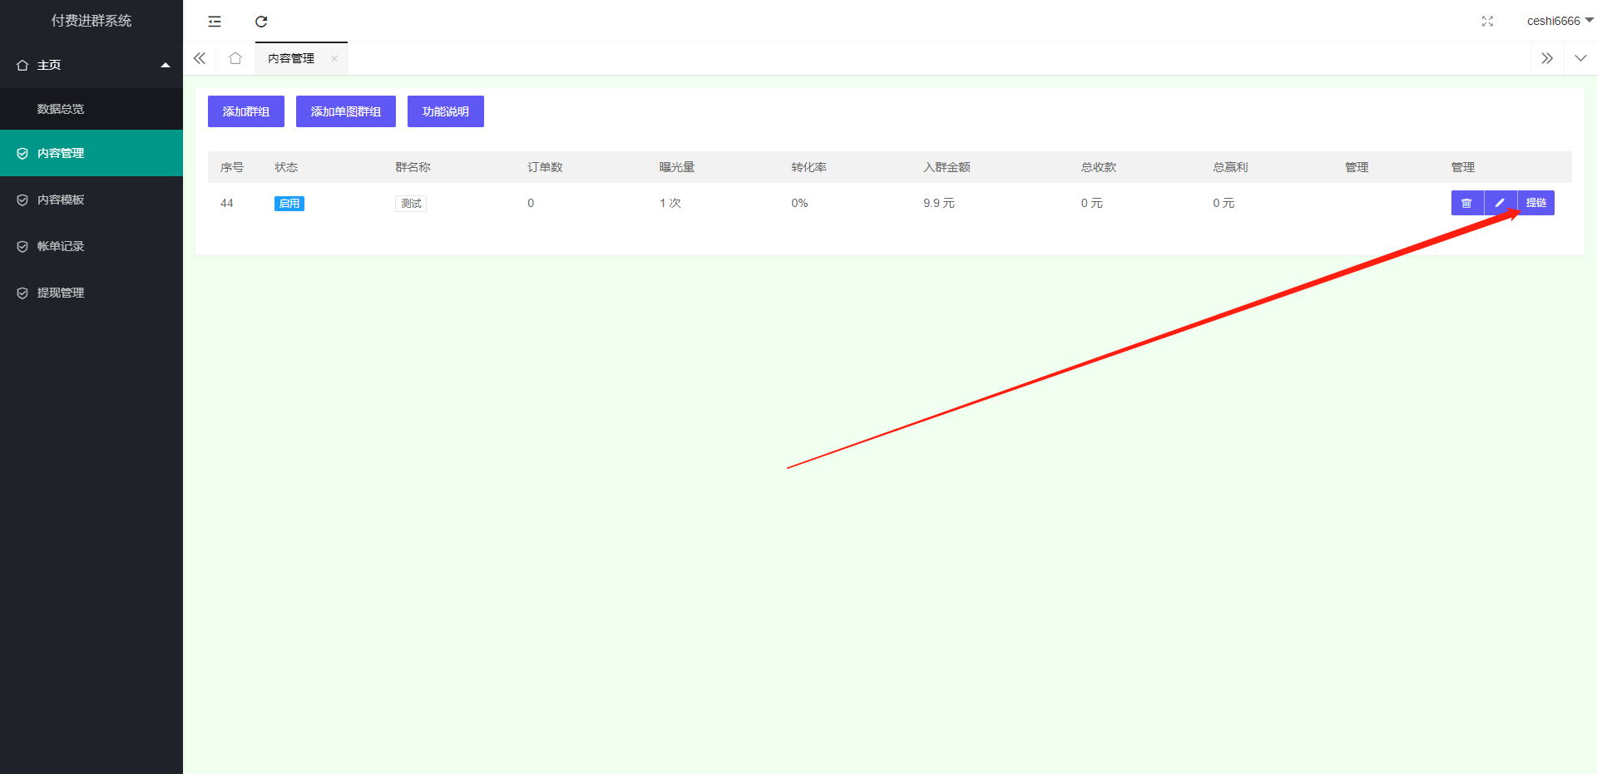
Task: Click the home tab icon
Action: click(235, 58)
